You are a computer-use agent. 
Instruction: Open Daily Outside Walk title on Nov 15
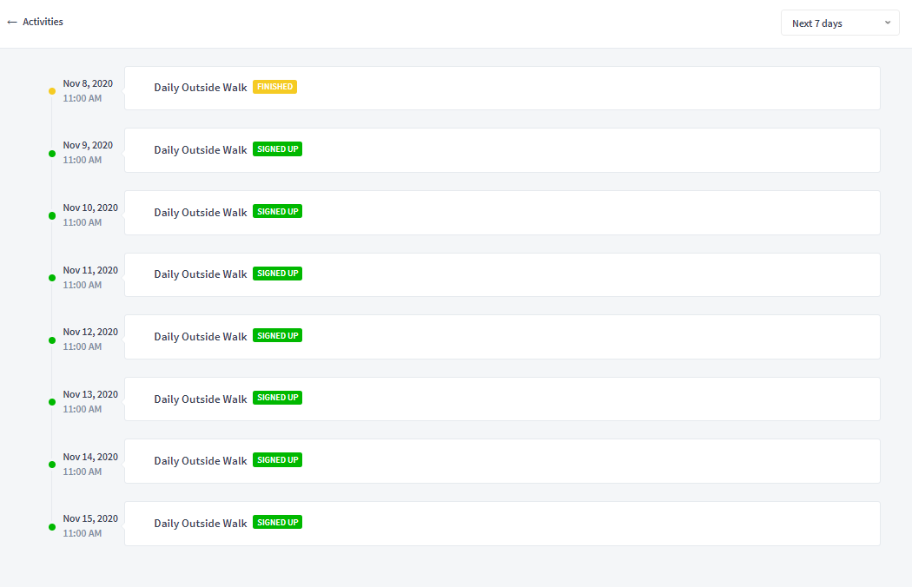pos(200,523)
